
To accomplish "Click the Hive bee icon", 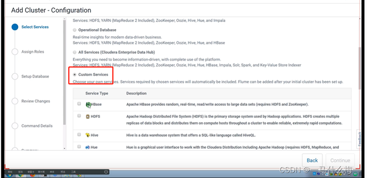I will pyautogui.click(x=88, y=135).
